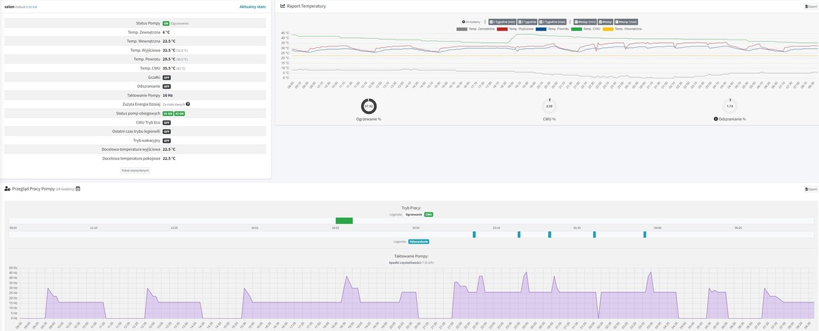Click the Ogrzewanie % donut gauge
819x331 pixels.
[x=369, y=106]
